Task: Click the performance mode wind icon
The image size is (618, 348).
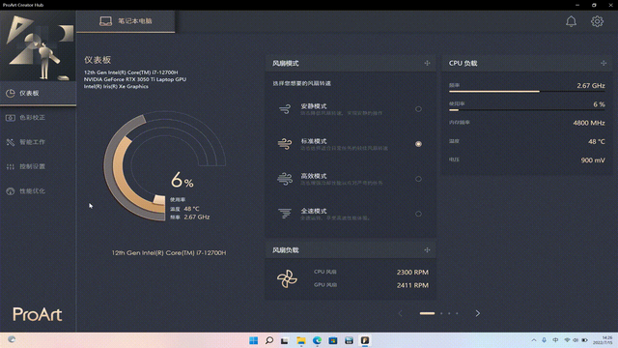Action: click(x=285, y=179)
